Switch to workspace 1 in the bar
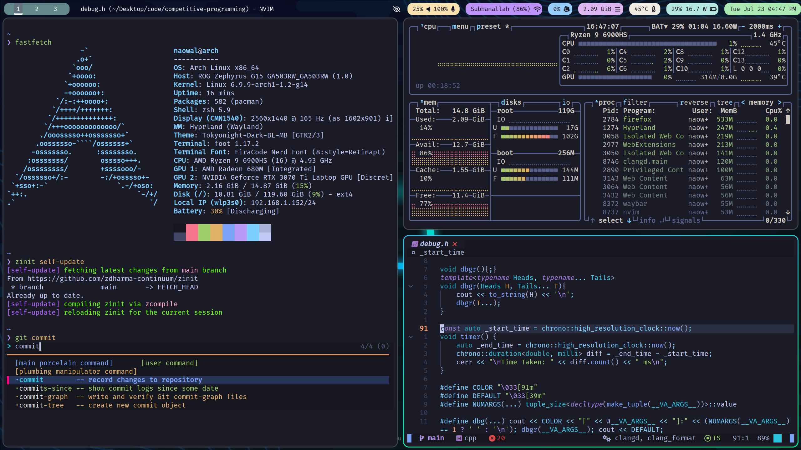 [x=18, y=9]
